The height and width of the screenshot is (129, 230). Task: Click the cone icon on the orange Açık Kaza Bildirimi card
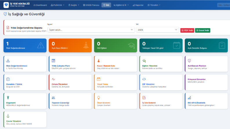(86, 45)
